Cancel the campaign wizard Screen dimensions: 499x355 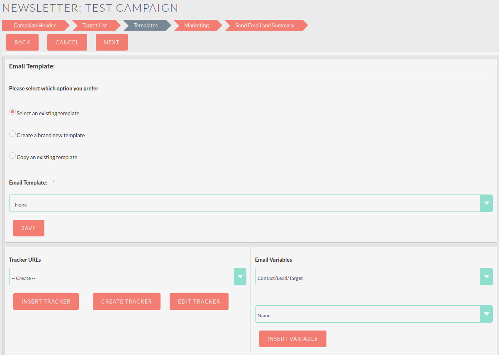[67, 42]
